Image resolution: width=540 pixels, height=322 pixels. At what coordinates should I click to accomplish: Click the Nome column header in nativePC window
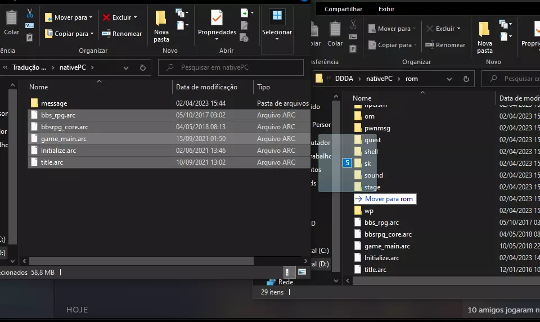39,87
